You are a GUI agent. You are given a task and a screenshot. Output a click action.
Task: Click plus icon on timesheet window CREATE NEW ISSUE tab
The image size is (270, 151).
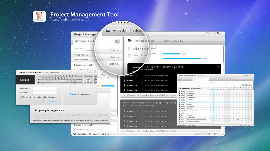222,79
